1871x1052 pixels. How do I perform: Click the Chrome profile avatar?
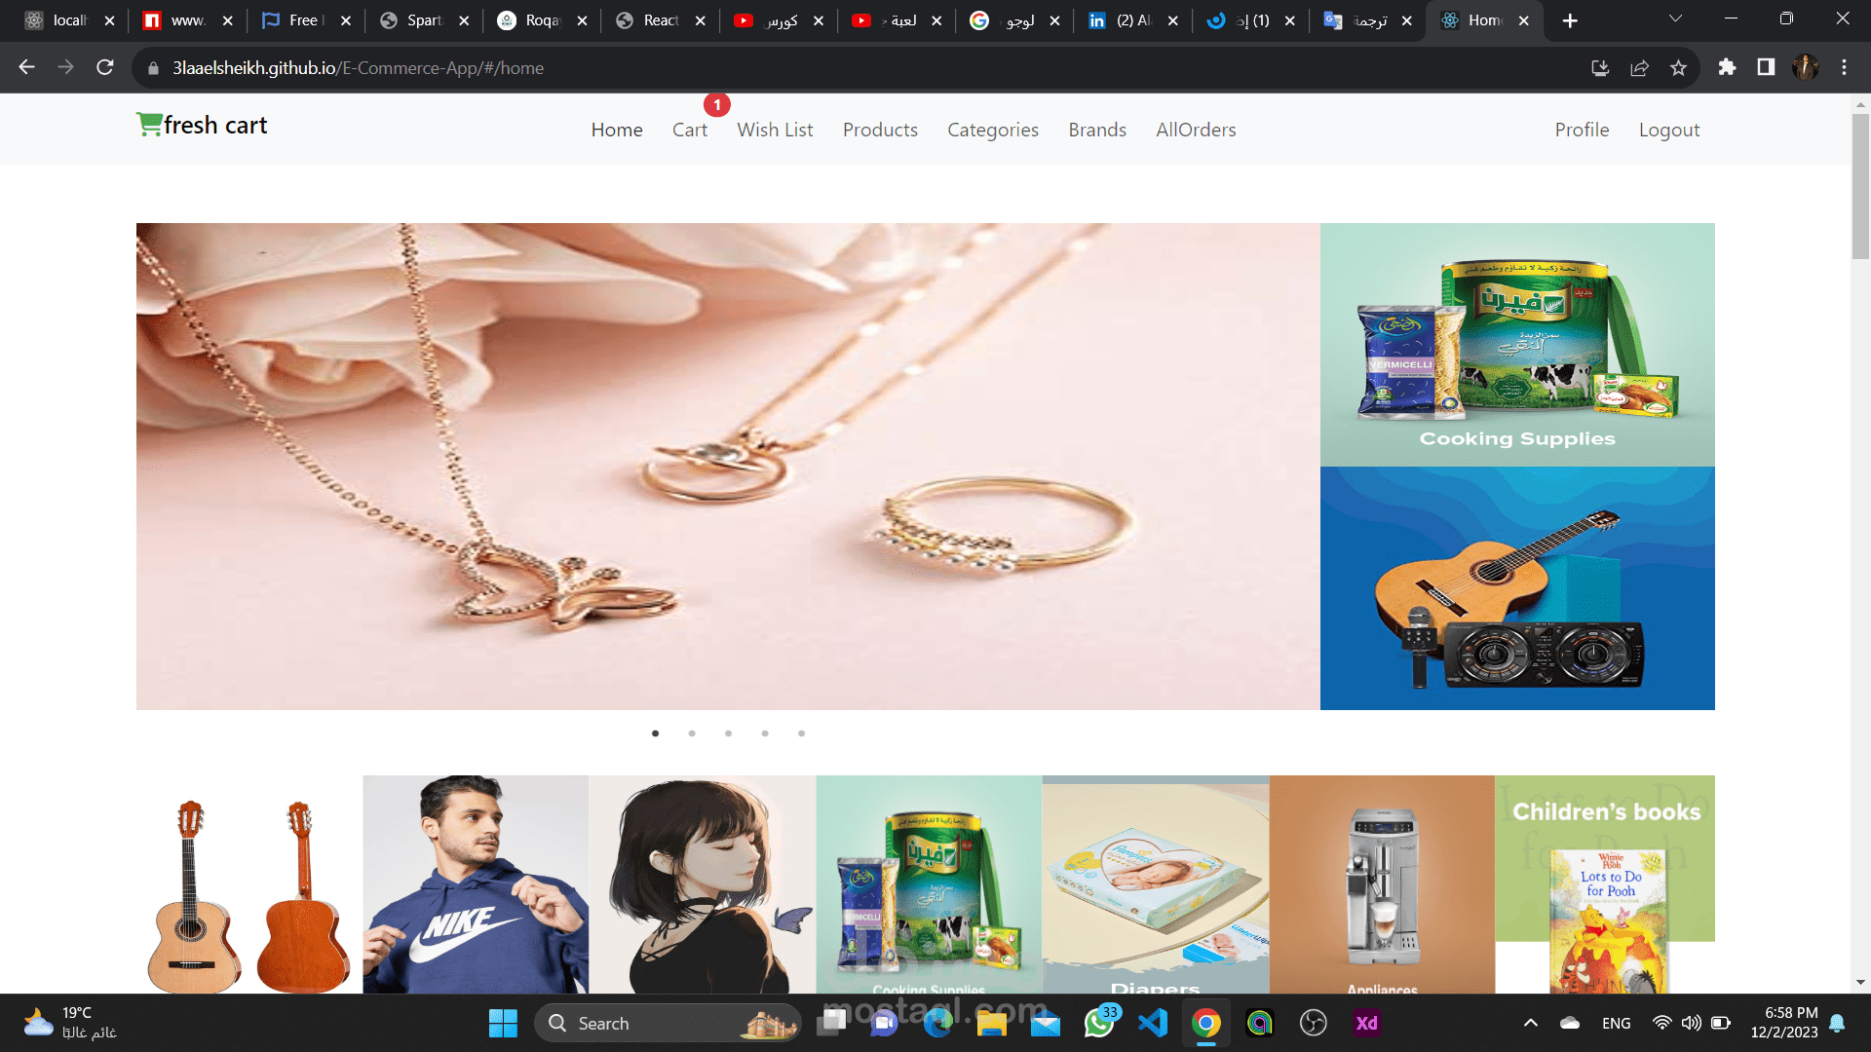[1805, 67]
